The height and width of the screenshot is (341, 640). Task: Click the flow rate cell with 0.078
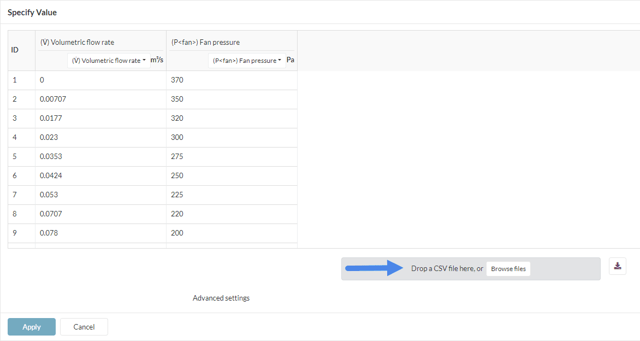click(100, 233)
